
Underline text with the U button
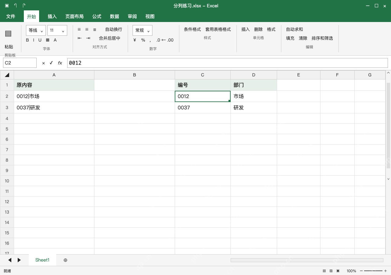(x=40, y=40)
